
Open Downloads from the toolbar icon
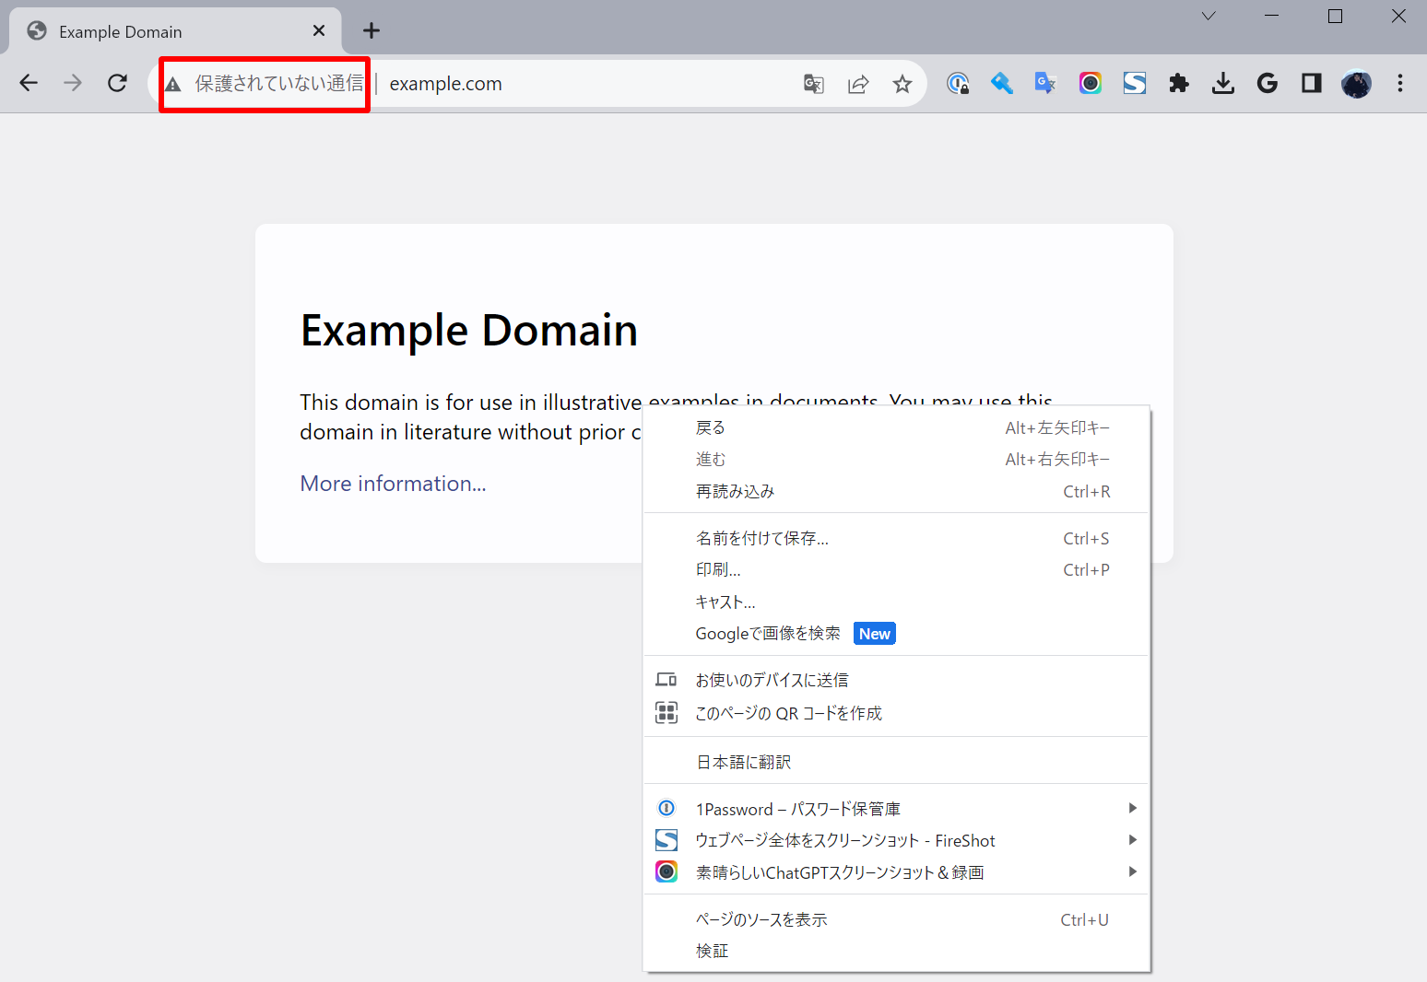tap(1223, 83)
